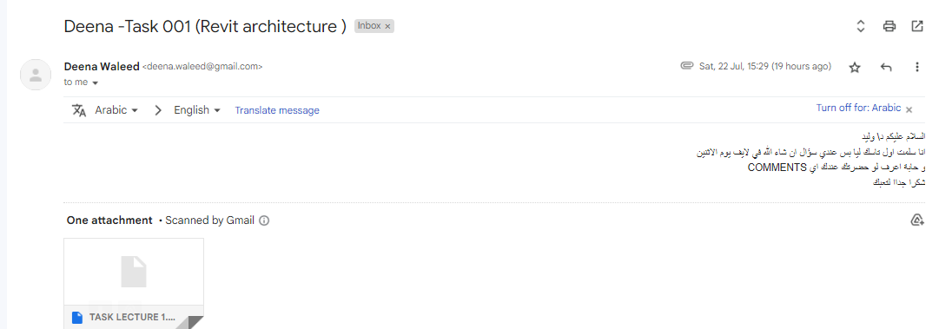Remove the Inbox label with its x
939x329 pixels.
point(387,26)
